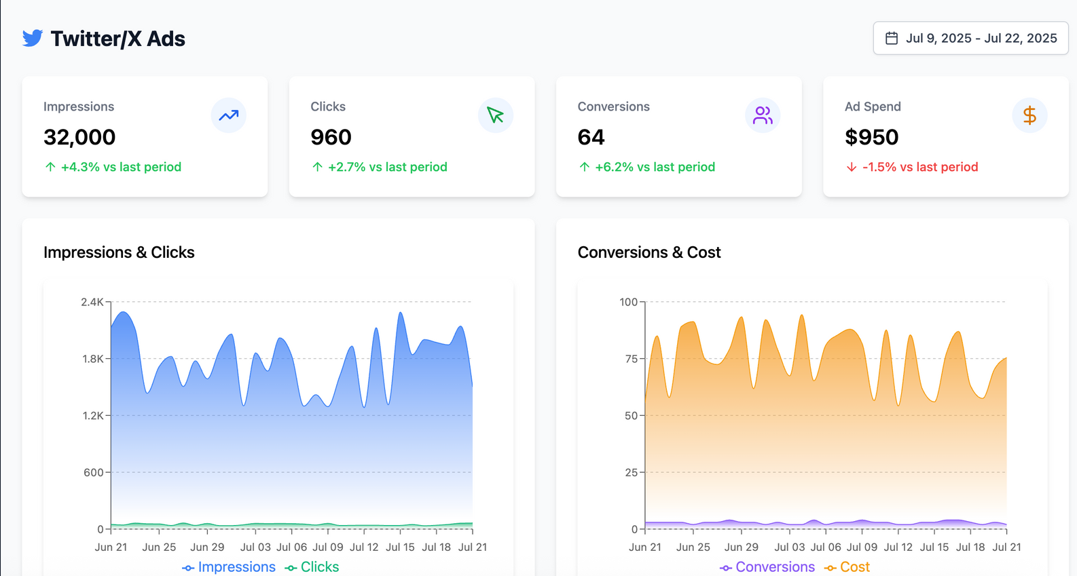
Task: Click the up arrow next to +4.3% on Impressions
Action: tap(50, 167)
